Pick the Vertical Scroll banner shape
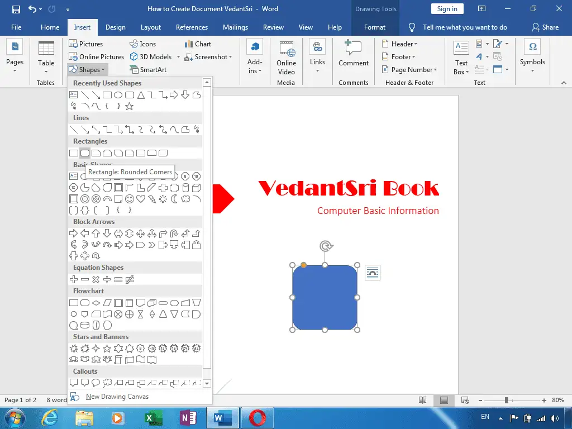 click(x=118, y=360)
